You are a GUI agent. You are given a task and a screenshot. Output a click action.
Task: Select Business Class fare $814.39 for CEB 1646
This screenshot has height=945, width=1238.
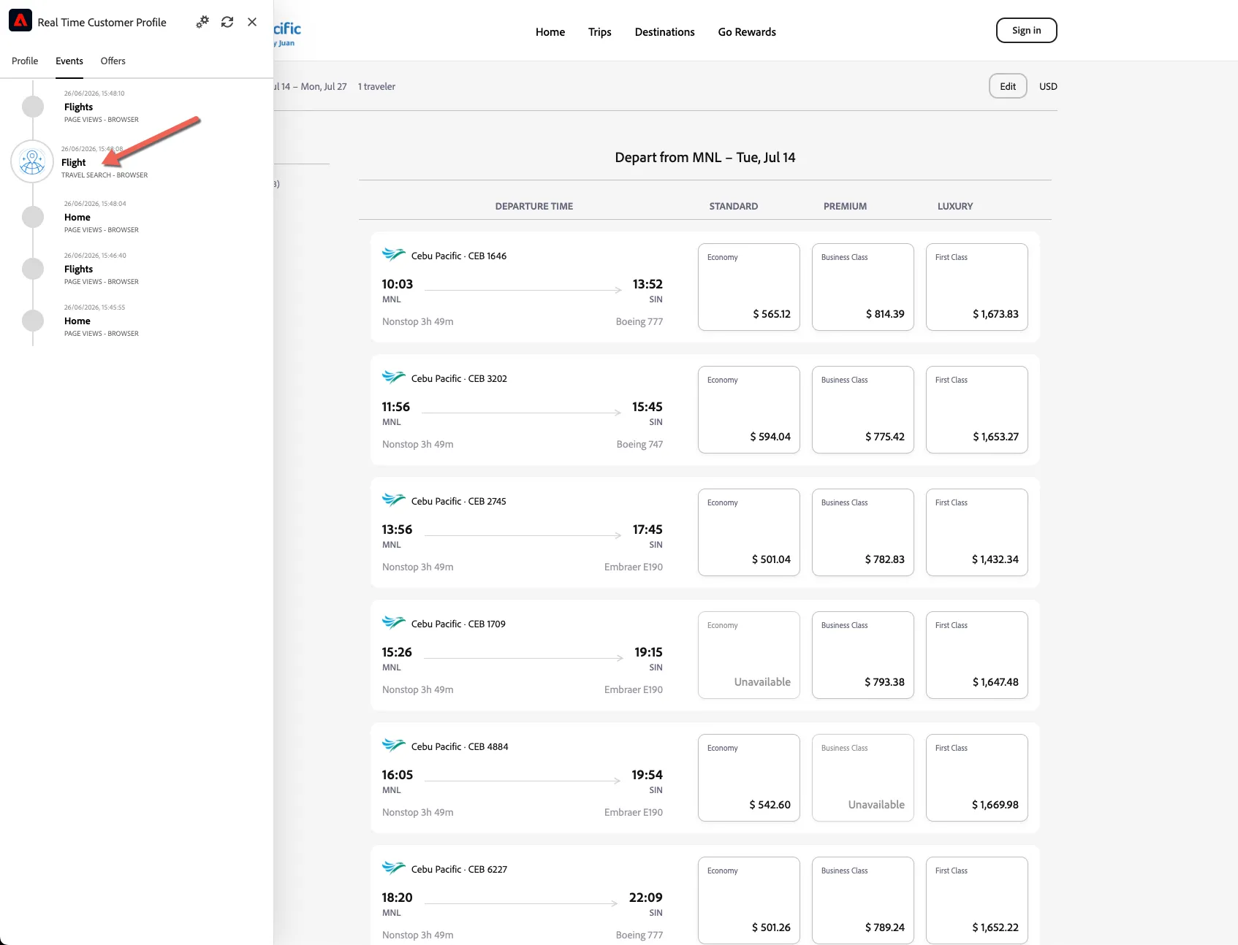[x=863, y=287]
